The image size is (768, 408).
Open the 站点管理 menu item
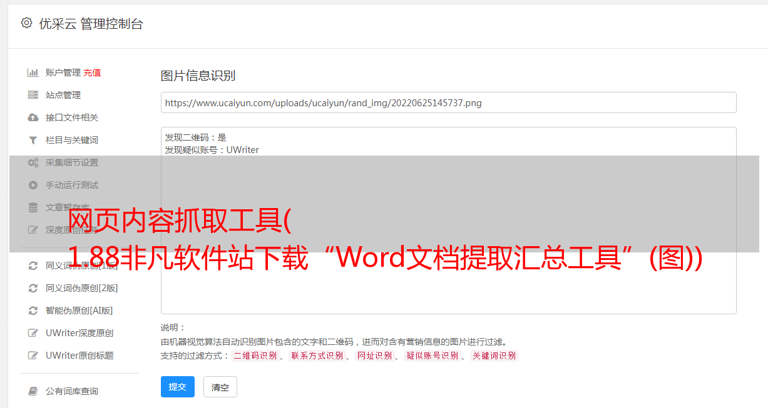[x=63, y=95]
